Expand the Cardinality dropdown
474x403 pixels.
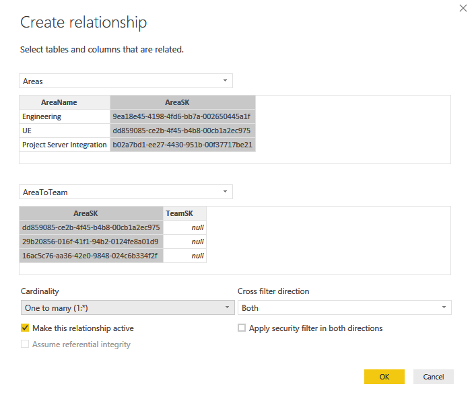pos(127,307)
